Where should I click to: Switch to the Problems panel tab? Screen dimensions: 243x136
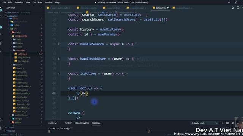point(53,123)
